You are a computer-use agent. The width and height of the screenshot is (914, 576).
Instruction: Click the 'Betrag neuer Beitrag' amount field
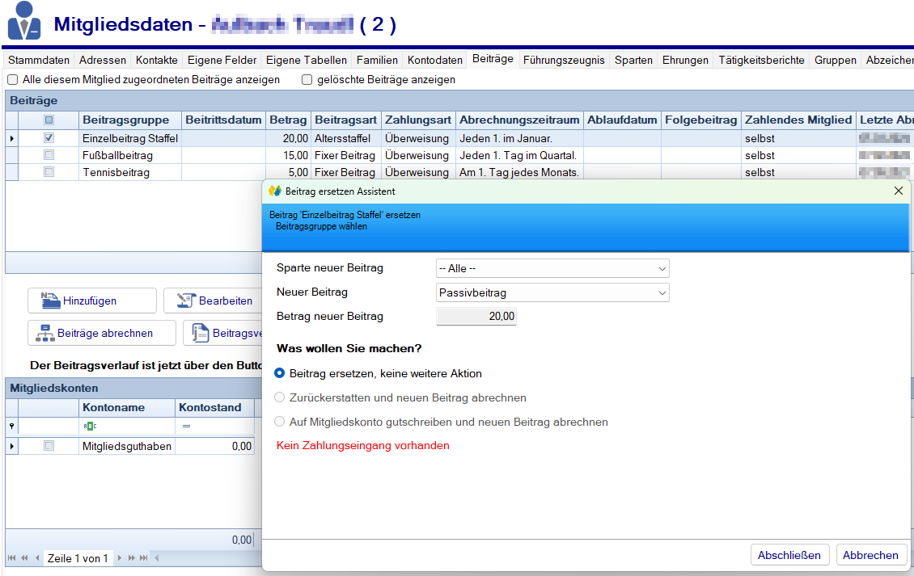click(x=476, y=317)
